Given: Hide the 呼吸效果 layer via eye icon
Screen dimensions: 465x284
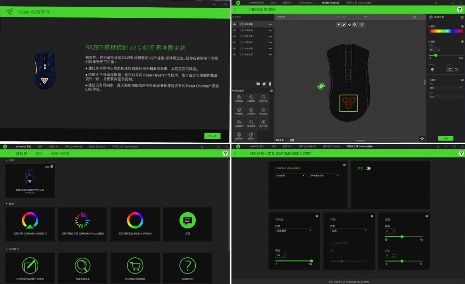Looking at the screenshot, I should click(x=234, y=36).
